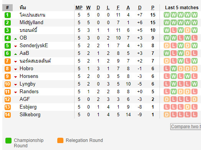Sort by the P points column header
Viewport: 201px width, 150px height.
[x=153, y=8]
